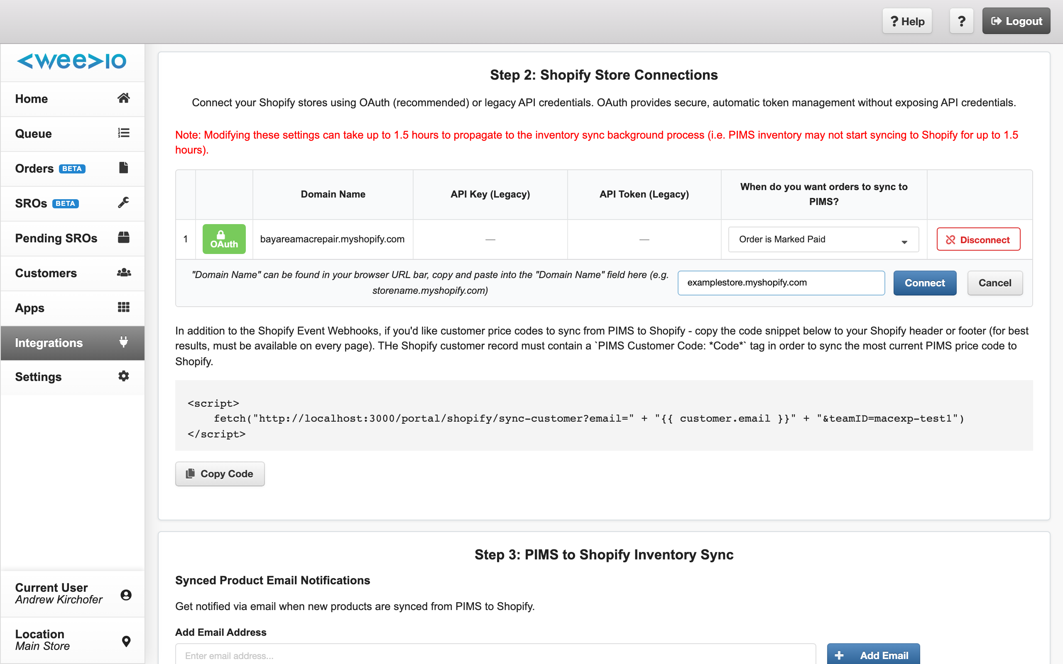The width and height of the screenshot is (1063, 664).
Task: Open the Apps page
Action: click(73, 308)
